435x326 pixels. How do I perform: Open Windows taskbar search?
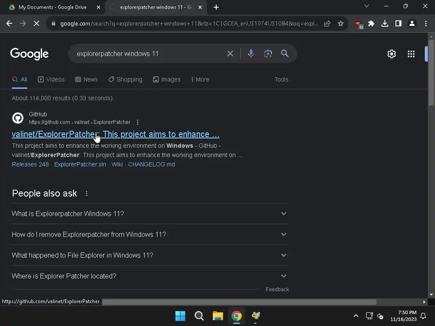tap(199, 316)
